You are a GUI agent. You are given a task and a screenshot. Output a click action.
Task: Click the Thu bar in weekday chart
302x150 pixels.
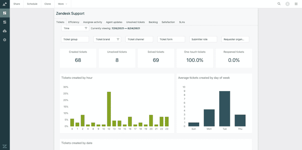point(240,121)
